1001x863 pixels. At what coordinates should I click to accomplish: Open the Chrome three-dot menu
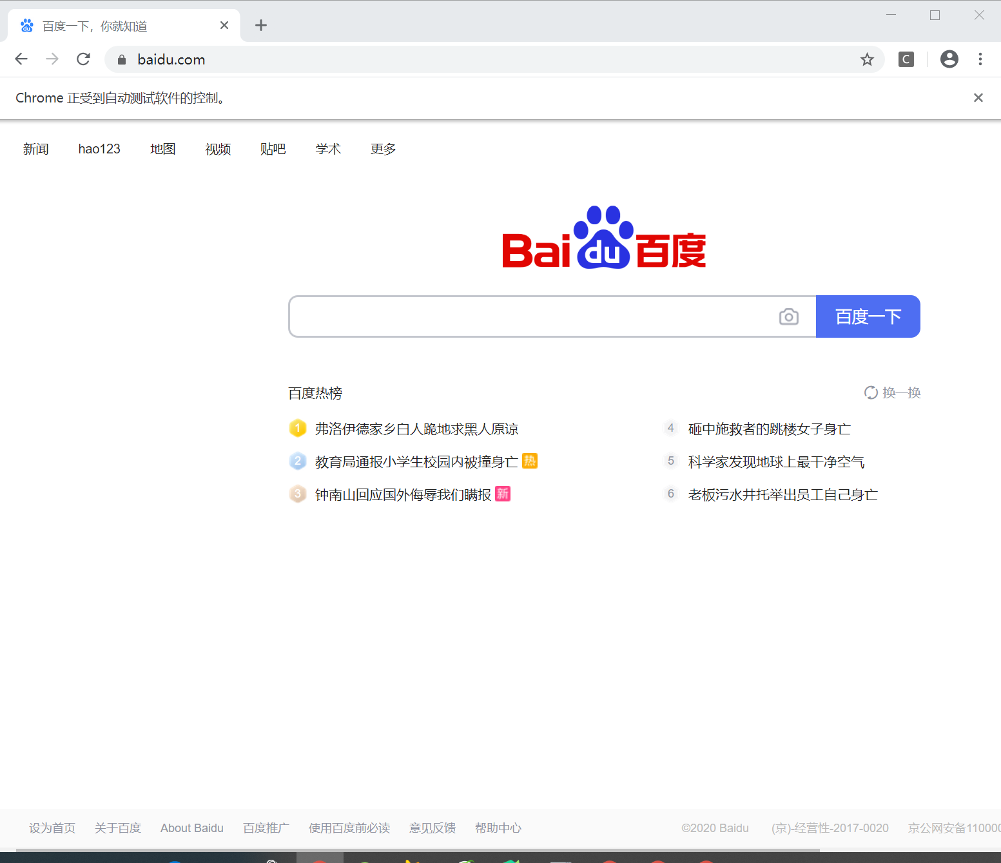click(x=980, y=59)
